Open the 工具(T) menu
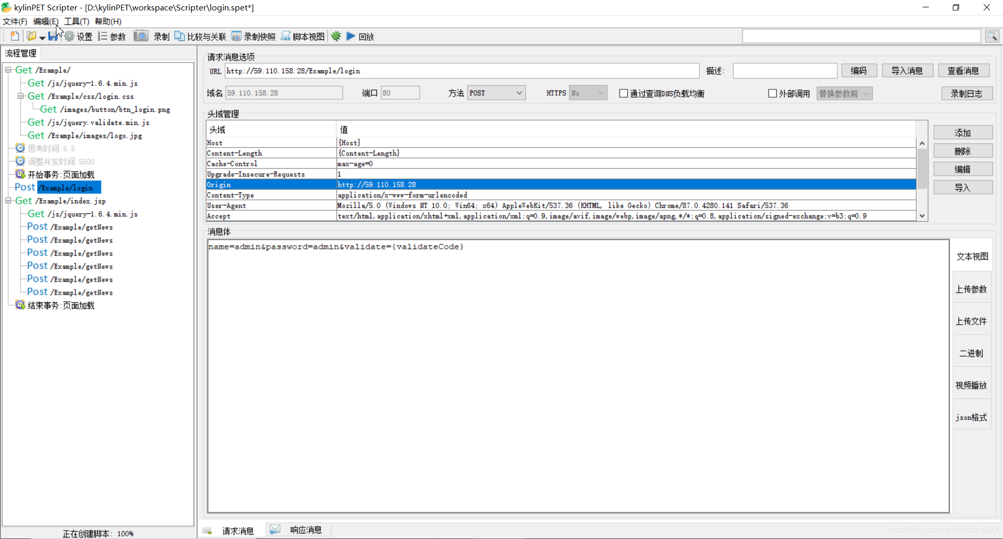This screenshot has width=1003, height=539. tap(76, 21)
